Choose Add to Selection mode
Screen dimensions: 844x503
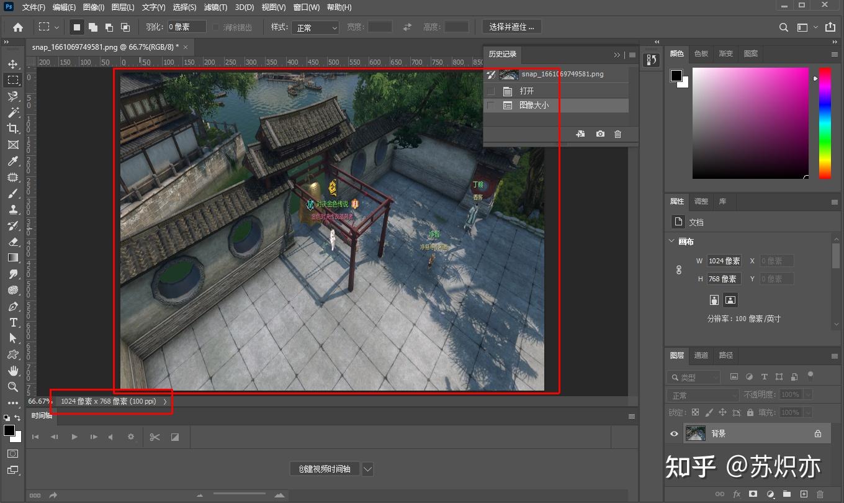93,27
